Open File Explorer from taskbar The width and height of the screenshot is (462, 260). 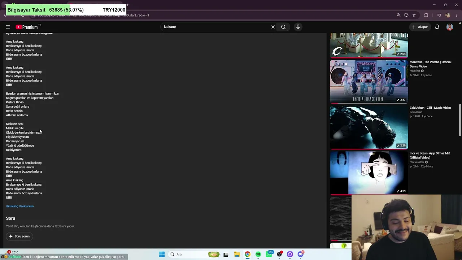pyautogui.click(x=237, y=254)
